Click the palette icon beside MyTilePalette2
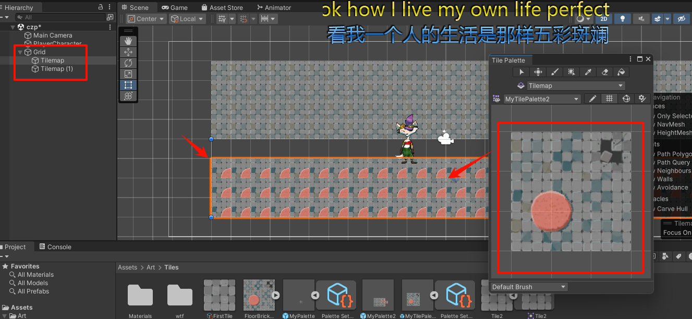This screenshot has height=319, width=692. click(x=496, y=99)
